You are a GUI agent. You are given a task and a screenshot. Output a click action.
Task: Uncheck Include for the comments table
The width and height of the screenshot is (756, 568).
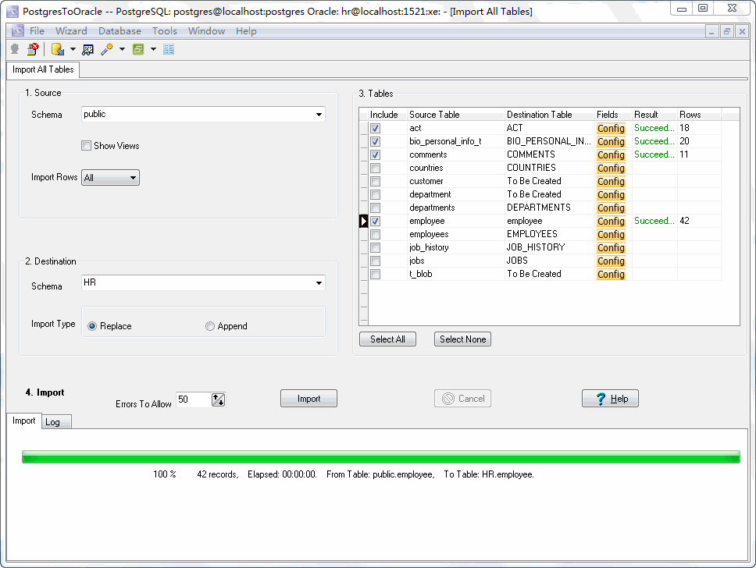point(375,154)
